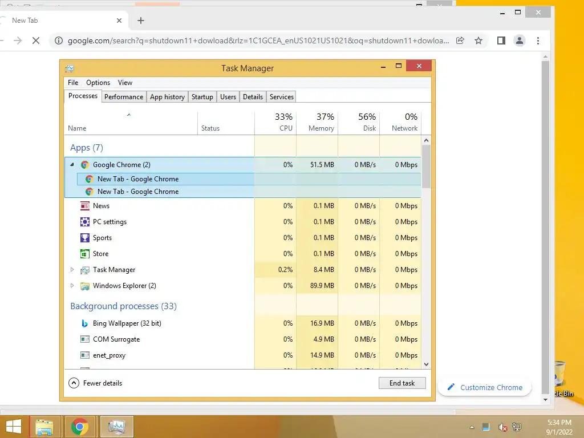Click the PC settings gear icon
The height and width of the screenshot is (438, 584).
[85, 222]
